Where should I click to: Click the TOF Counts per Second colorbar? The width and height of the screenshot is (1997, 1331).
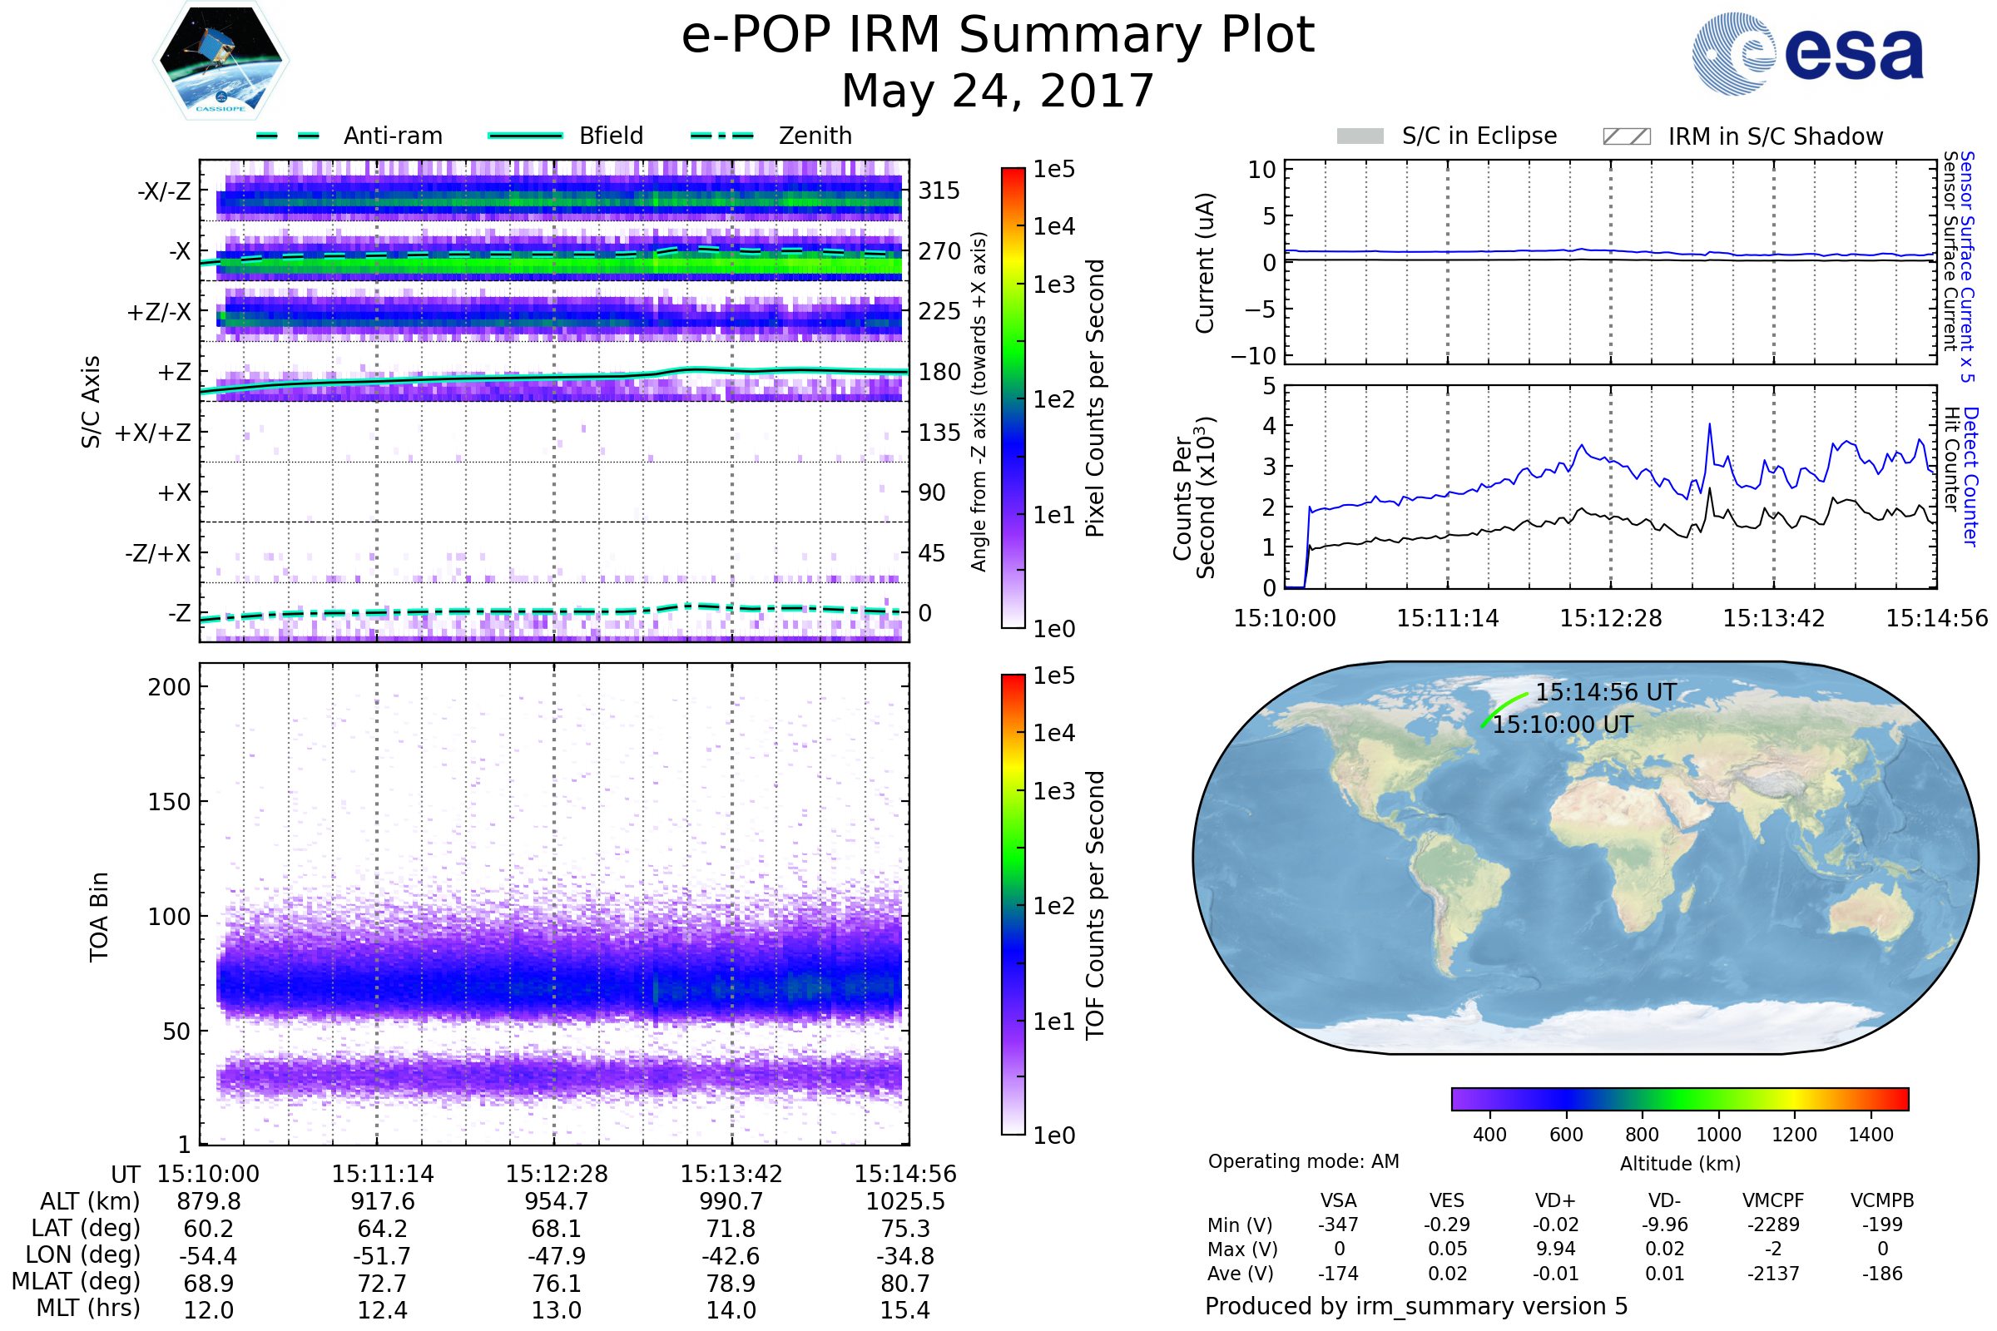1013,905
